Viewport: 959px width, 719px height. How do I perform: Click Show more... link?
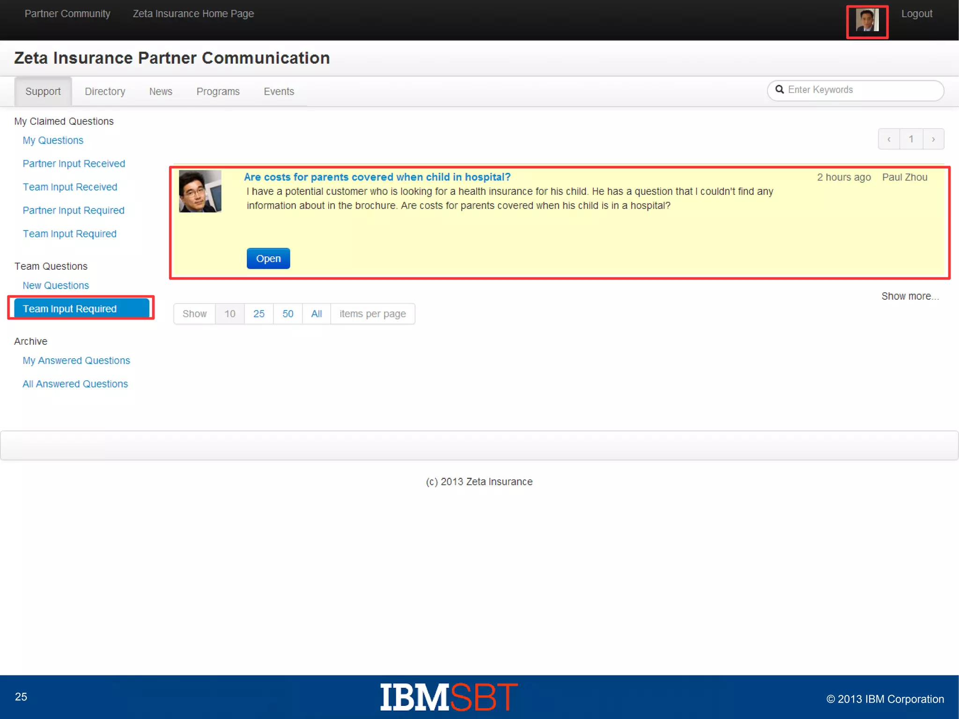tap(910, 296)
